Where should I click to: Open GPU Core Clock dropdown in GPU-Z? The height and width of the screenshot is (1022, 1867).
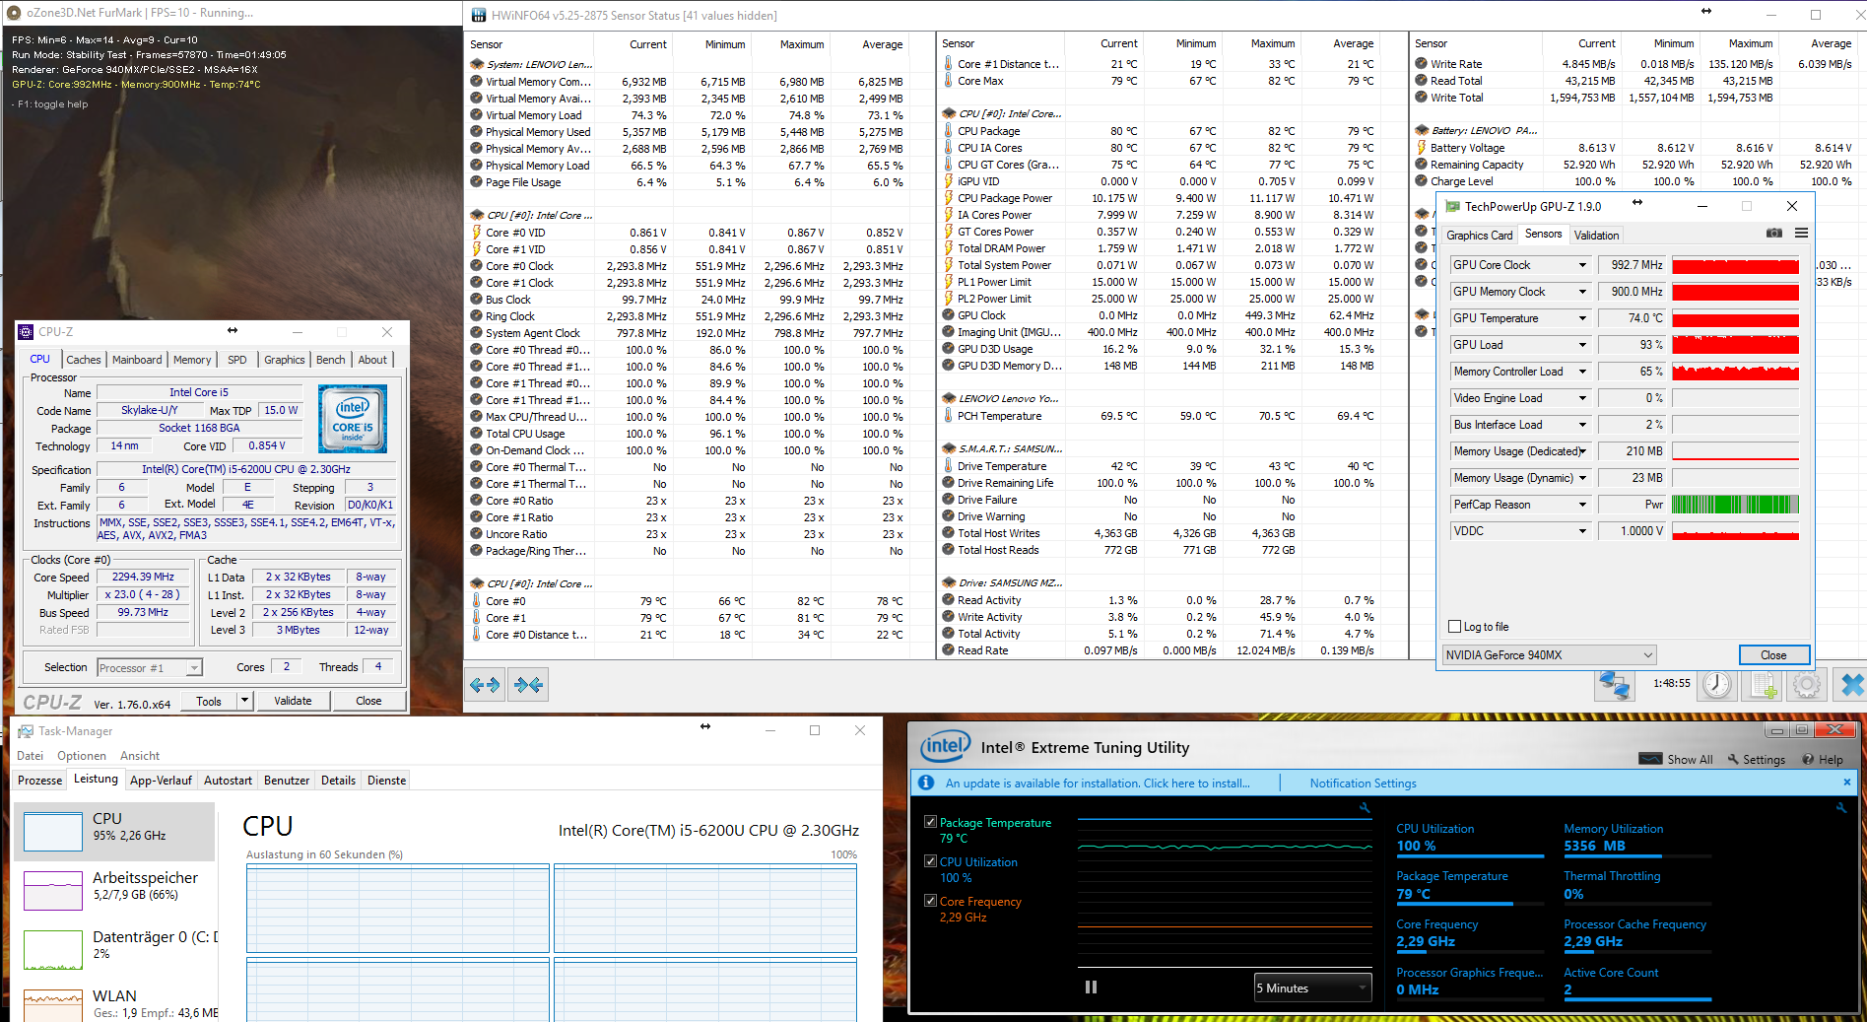coord(1582,265)
